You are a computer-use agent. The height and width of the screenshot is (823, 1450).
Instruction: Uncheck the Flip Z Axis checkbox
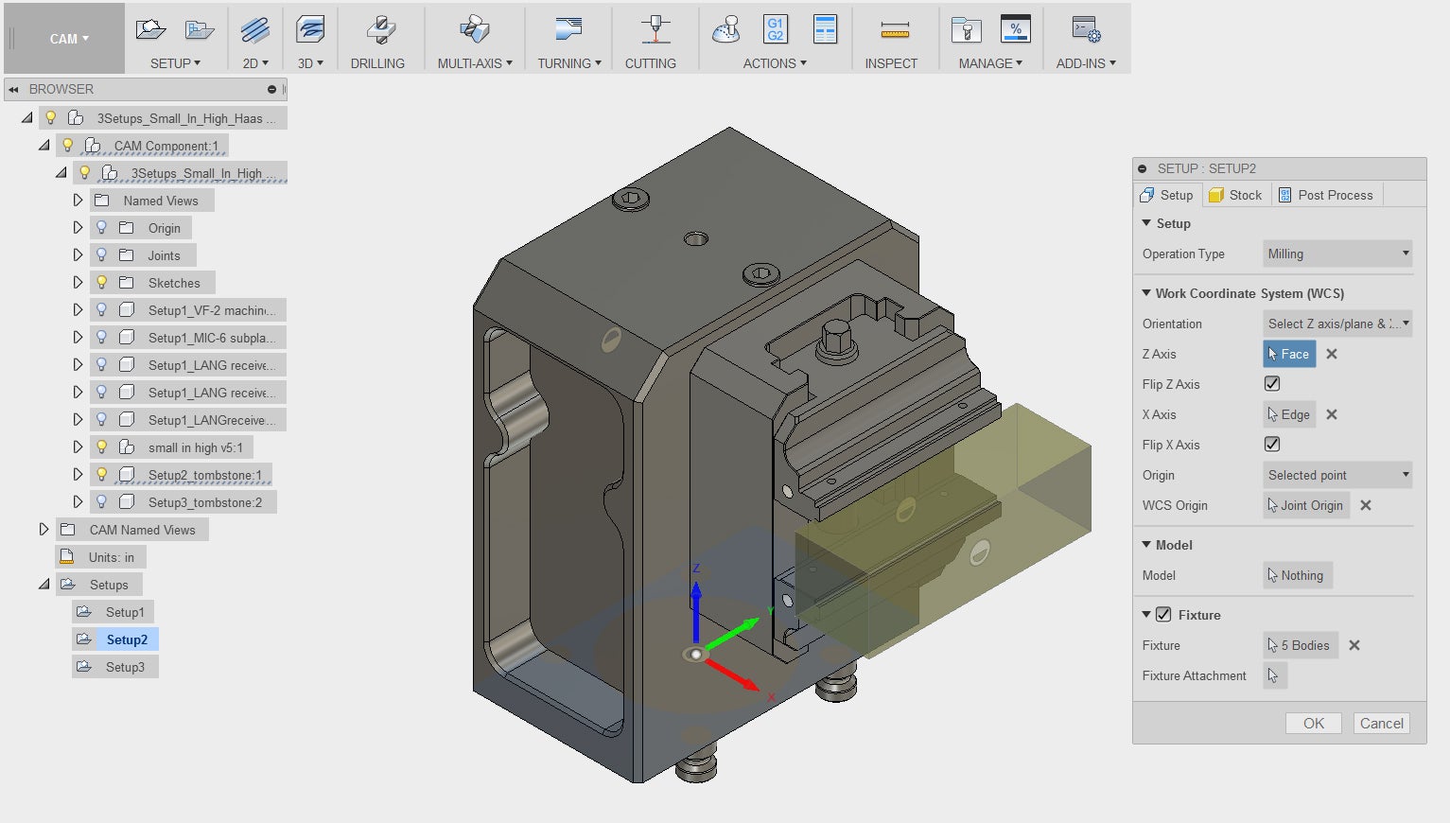click(x=1272, y=384)
